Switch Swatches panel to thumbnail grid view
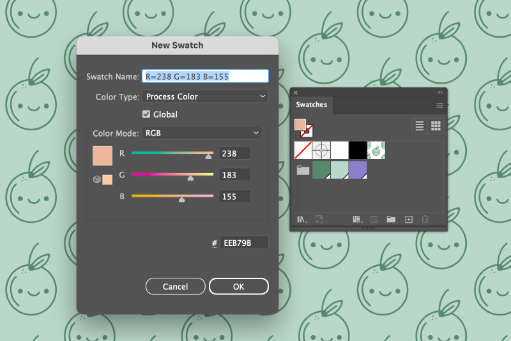 click(436, 126)
